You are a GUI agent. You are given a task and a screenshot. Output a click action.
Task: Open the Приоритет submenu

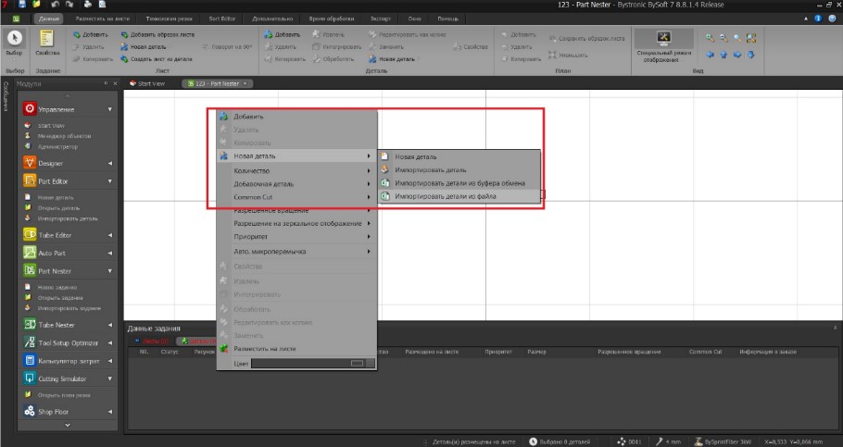[x=296, y=236]
